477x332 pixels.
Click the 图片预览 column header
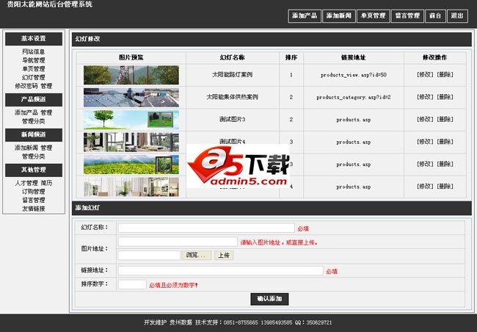131,57
